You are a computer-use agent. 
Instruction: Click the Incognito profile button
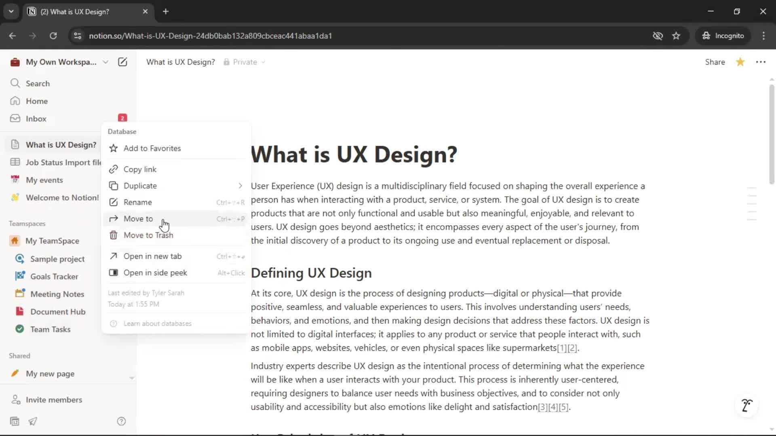tap(723, 36)
